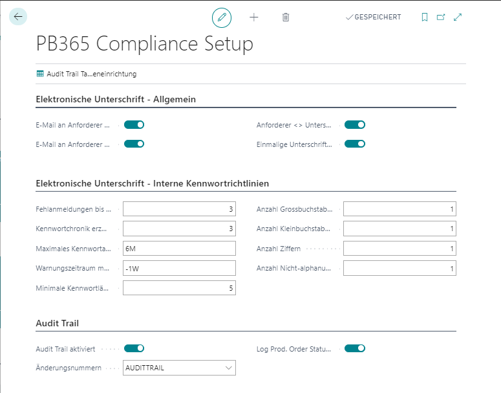Click Anzahl Ziffern label

279,249
